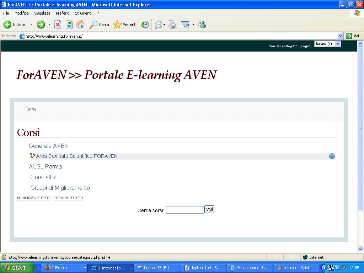The height and width of the screenshot is (273, 364).
Task: Open the History clock icon
Action: tap(145, 25)
